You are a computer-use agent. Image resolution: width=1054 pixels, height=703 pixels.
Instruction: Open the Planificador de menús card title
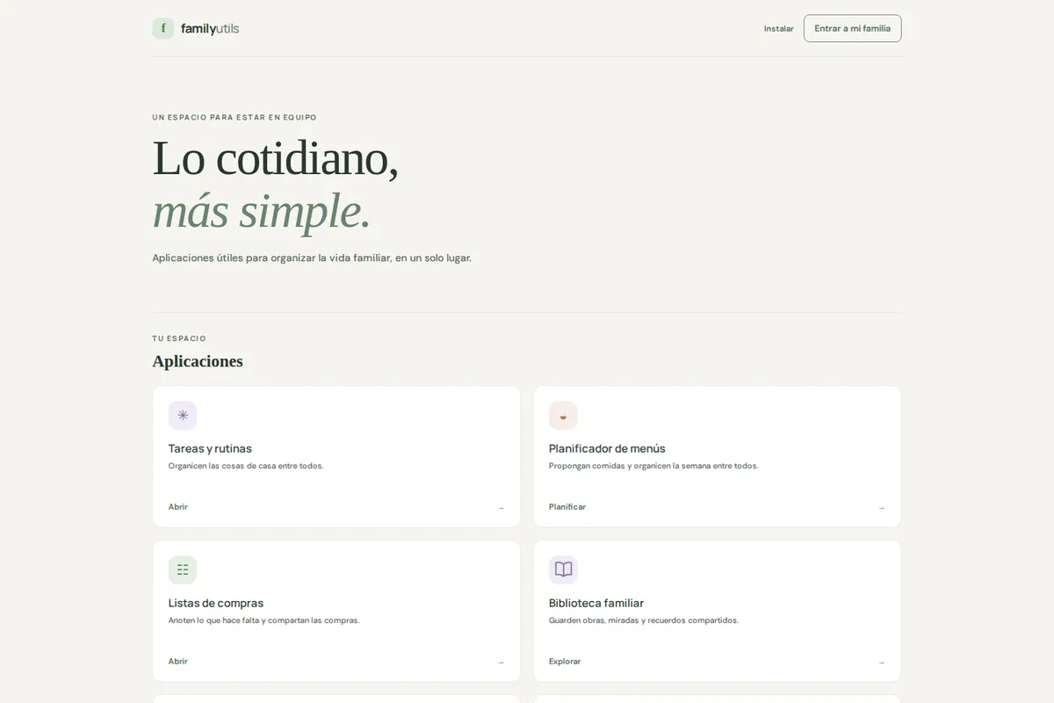(607, 448)
